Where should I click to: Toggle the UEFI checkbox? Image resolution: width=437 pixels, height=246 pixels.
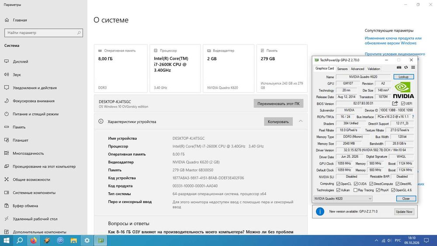pyautogui.click(x=403, y=104)
